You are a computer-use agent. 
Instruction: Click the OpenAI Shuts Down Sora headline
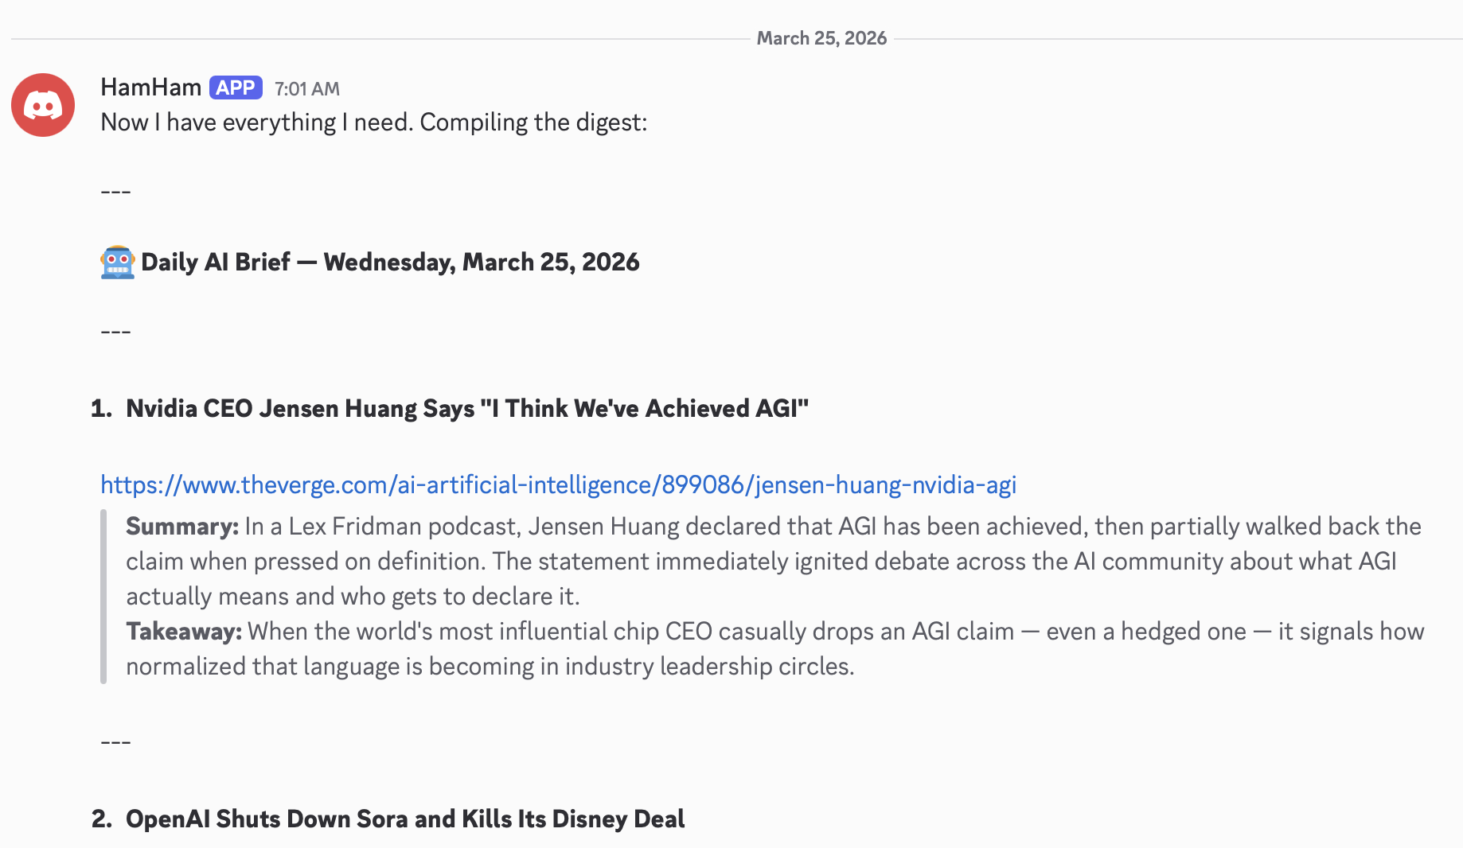[404, 819]
